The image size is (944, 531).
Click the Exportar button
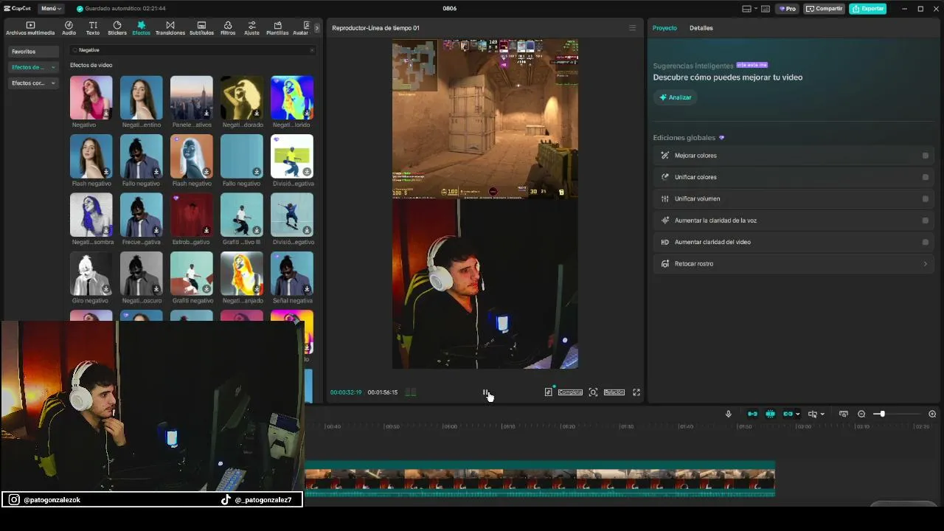(x=867, y=9)
